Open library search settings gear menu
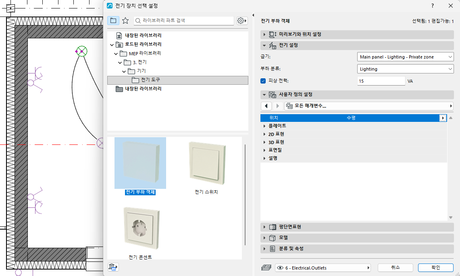 pos(242,21)
